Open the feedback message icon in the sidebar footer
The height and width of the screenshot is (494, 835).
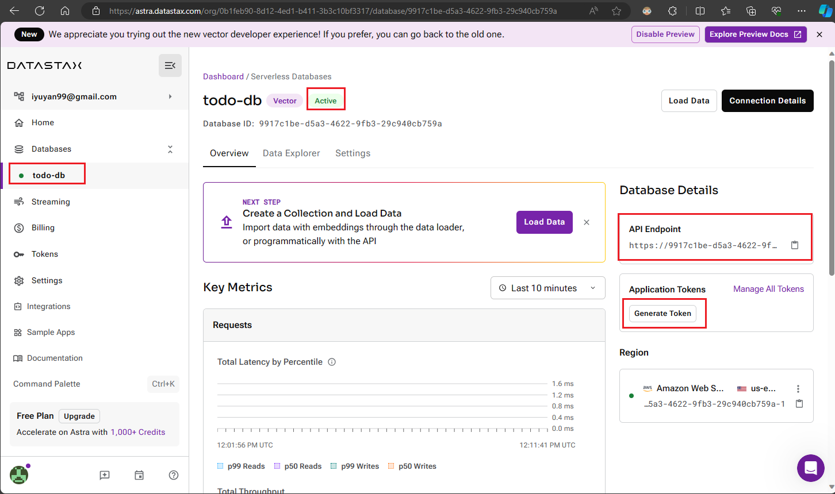[x=105, y=475]
